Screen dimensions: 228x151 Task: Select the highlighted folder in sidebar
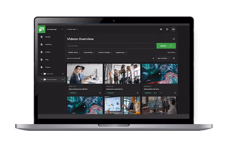(51, 80)
